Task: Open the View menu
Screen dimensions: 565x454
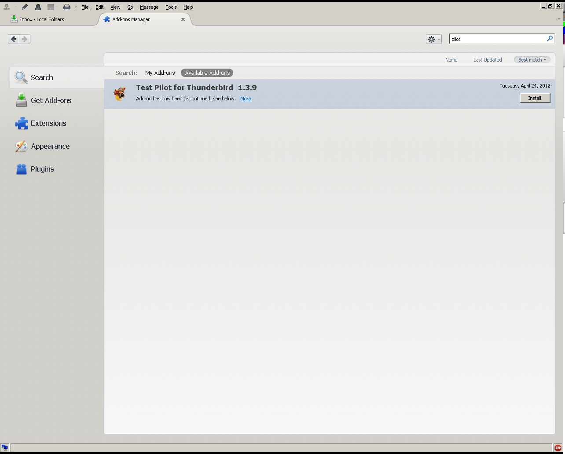Action: point(115,7)
